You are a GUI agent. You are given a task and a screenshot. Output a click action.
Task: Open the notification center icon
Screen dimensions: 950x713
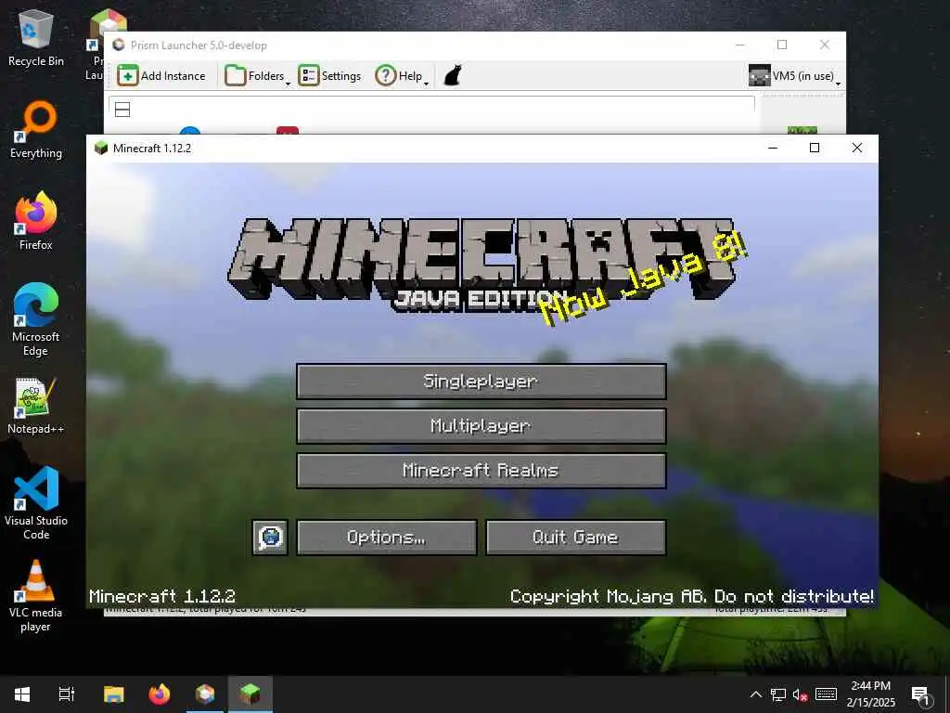(920, 694)
